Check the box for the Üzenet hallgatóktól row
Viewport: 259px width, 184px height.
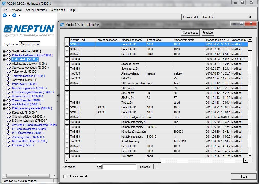67,117
